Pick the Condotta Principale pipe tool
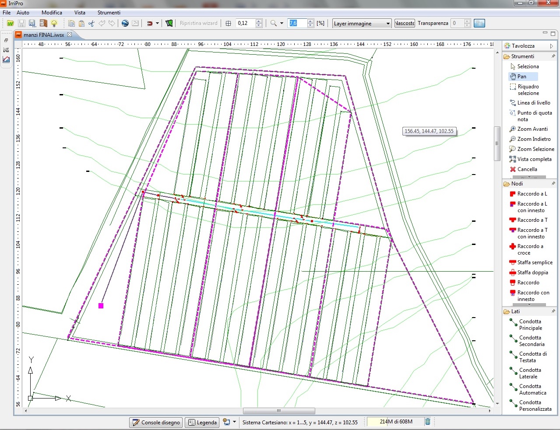Viewport: 560px width, 430px height. (530, 325)
